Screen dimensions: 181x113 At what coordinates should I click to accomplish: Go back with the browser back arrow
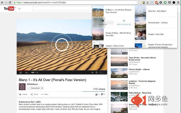[2, 3]
